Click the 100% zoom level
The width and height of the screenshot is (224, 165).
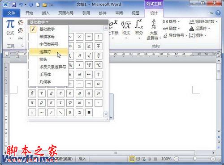click(x=166, y=159)
